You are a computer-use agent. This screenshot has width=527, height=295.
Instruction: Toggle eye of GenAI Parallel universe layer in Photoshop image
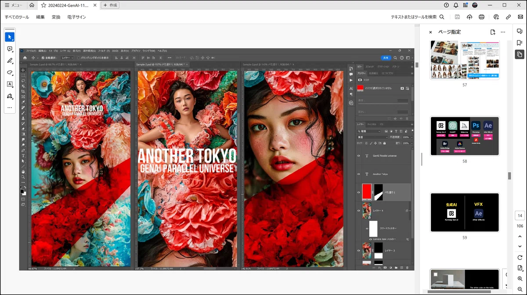point(358,156)
